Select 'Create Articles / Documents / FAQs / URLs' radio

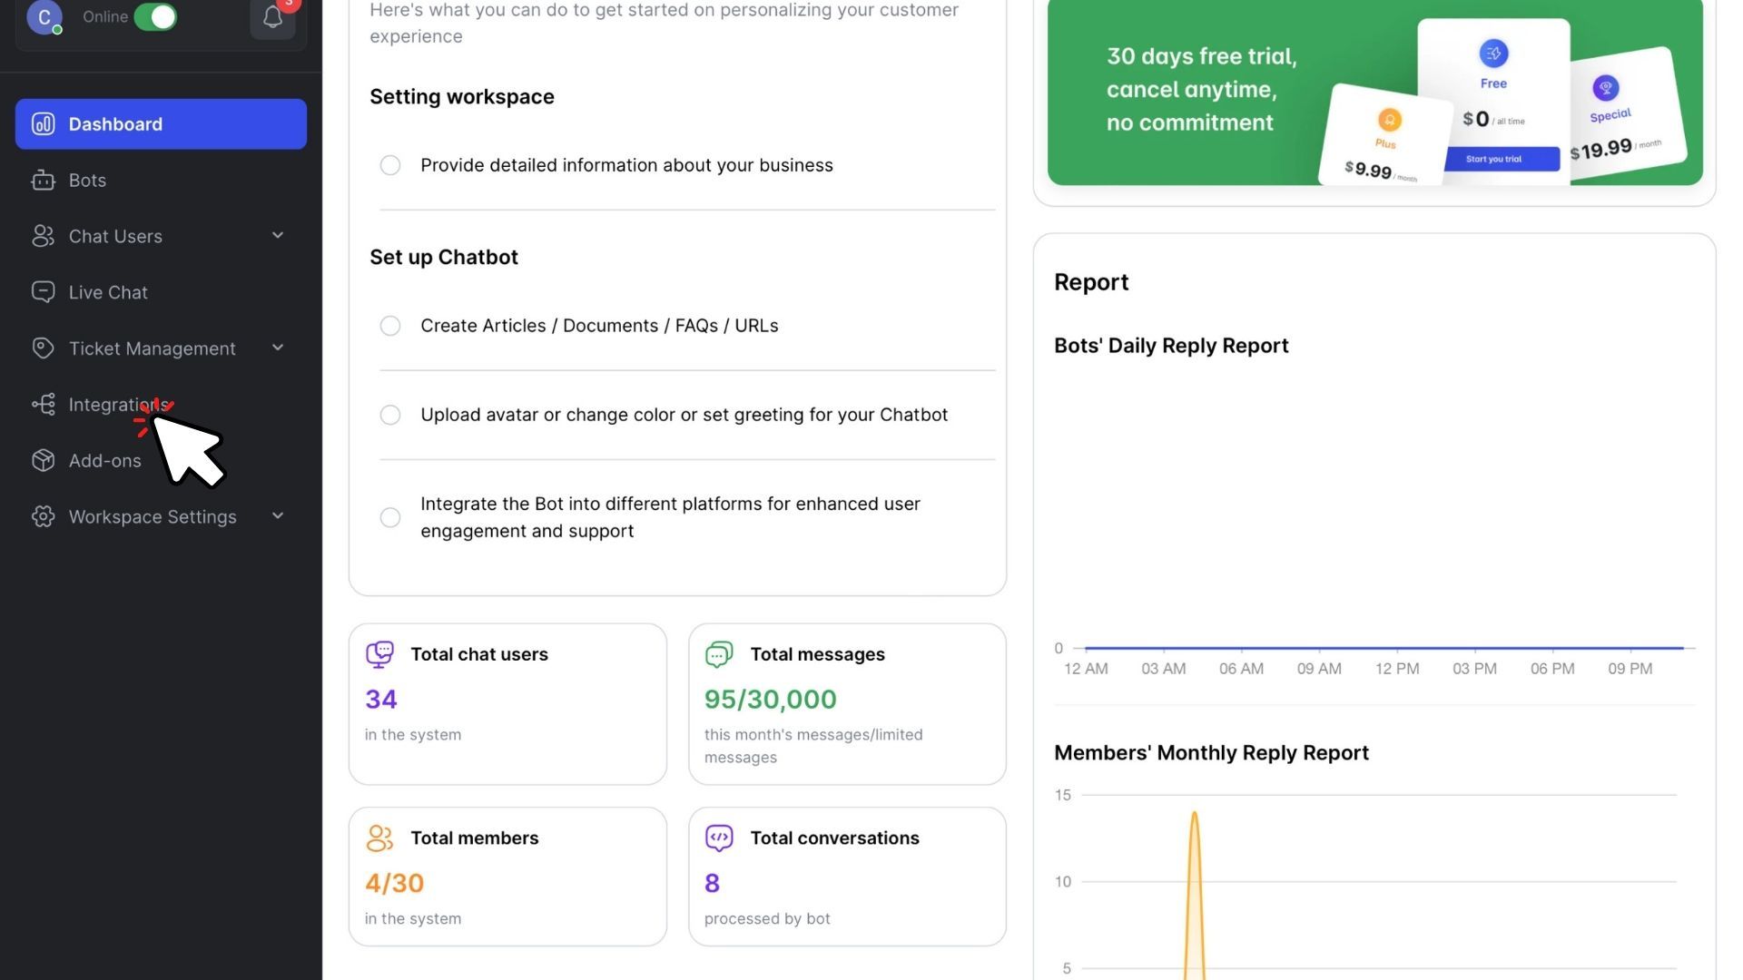click(390, 326)
